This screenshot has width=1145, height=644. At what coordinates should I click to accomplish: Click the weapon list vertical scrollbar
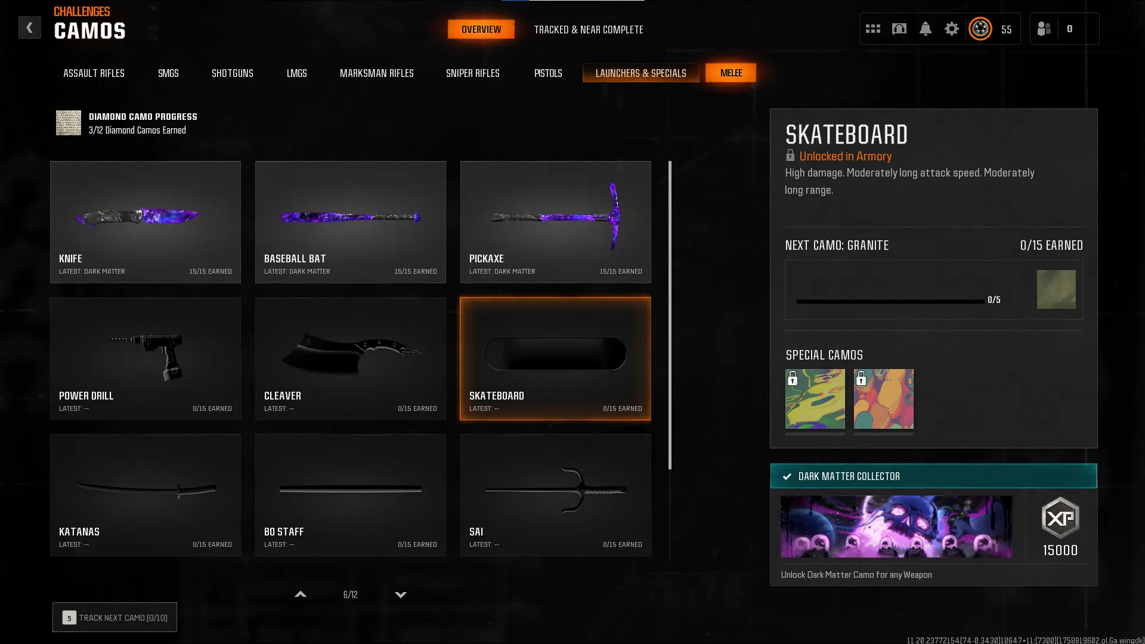pos(670,315)
